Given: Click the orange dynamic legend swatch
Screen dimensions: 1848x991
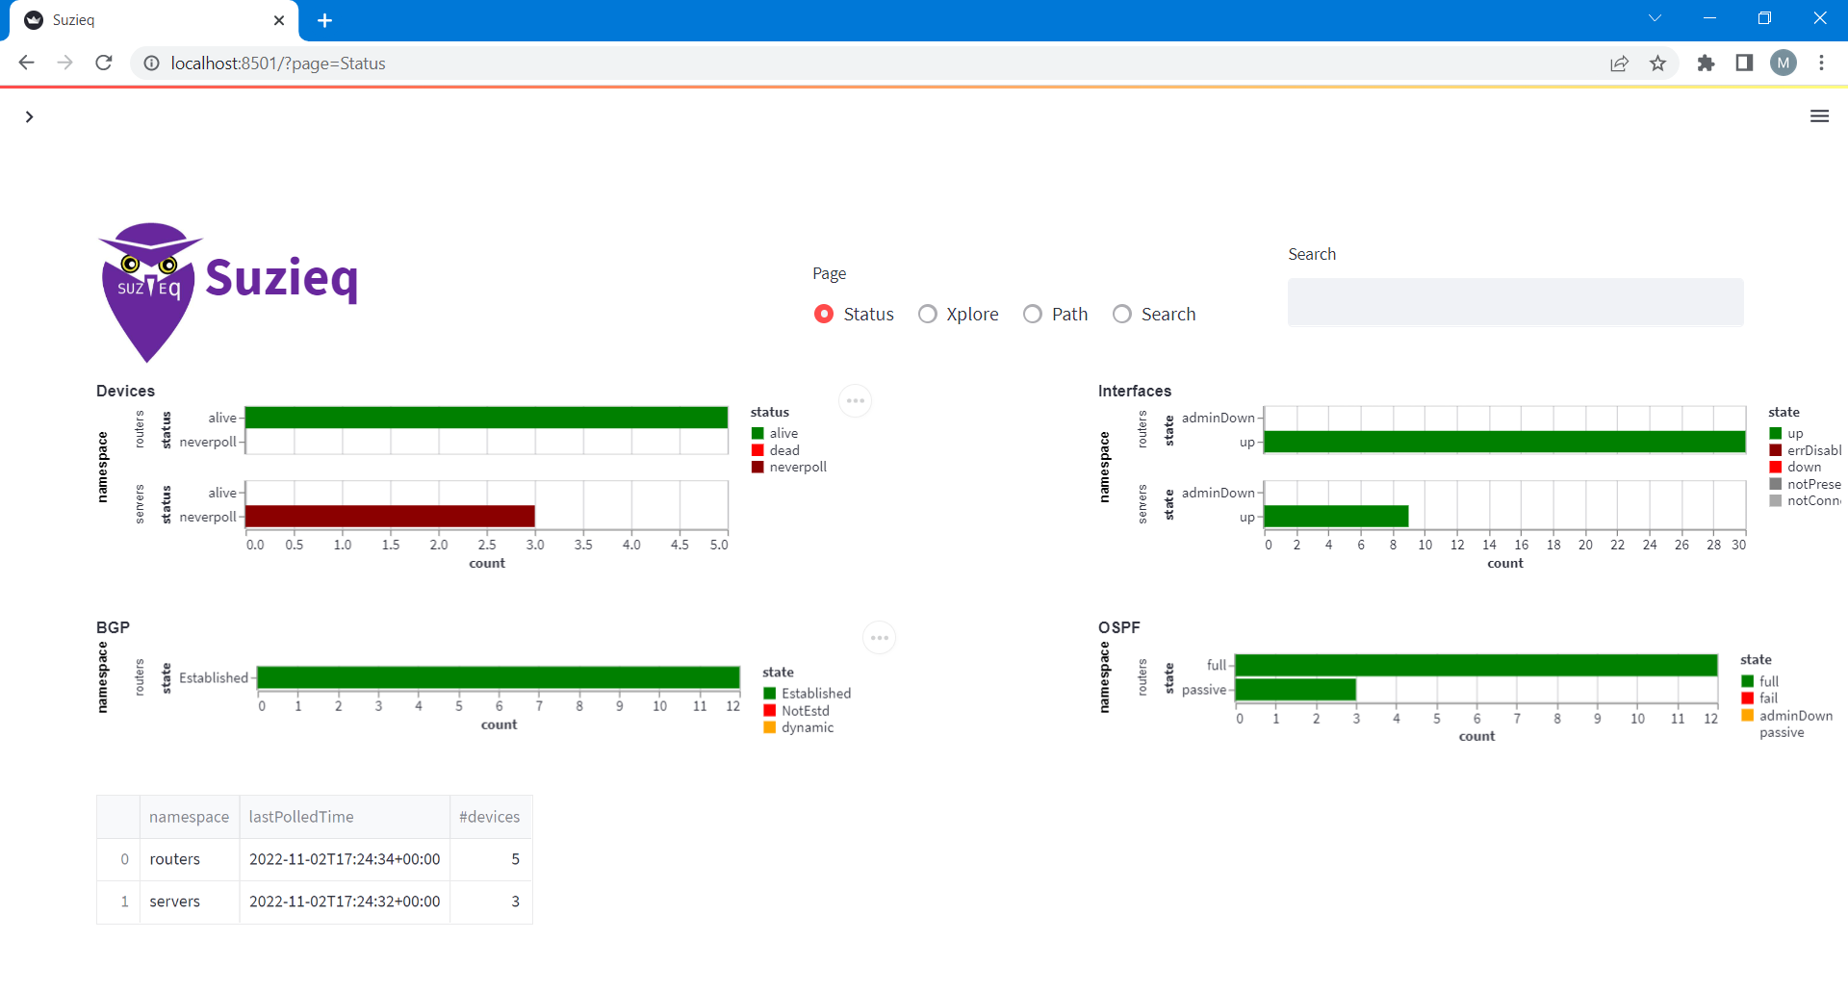Looking at the screenshot, I should [770, 727].
